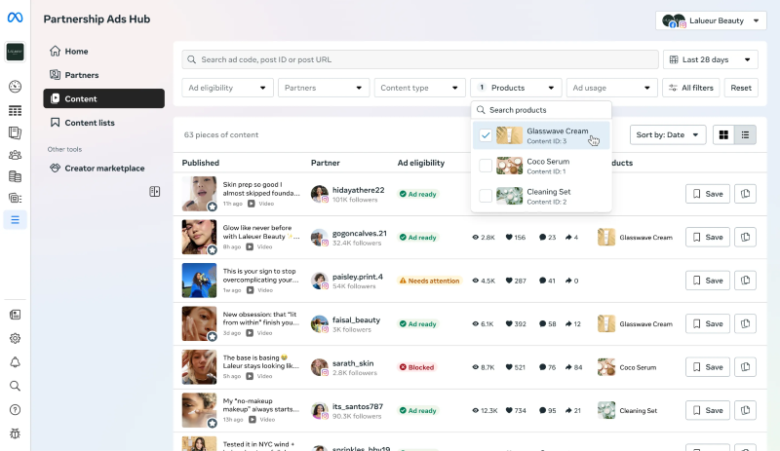Click the bug report icon
This screenshot has height=451, width=780.
point(15,433)
